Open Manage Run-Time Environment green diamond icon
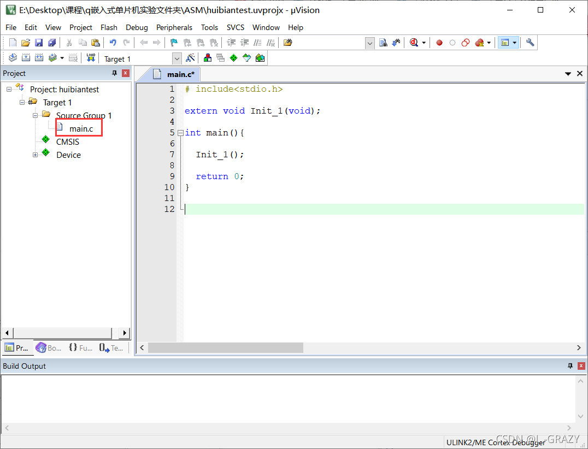The width and height of the screenshot is (588, 449). pos(234,58)
